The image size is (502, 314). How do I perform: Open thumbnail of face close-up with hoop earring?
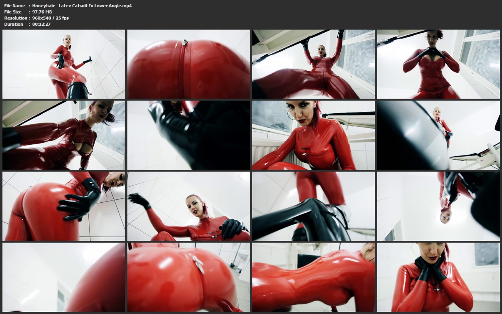[x=313, y=135]
